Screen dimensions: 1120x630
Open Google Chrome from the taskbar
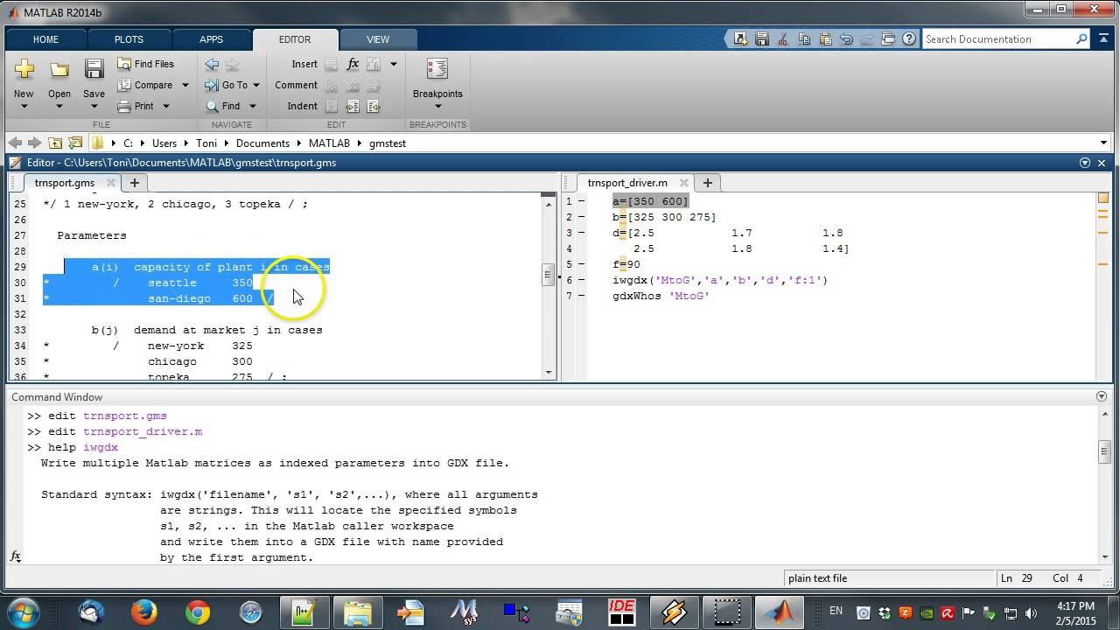[198, 612]
